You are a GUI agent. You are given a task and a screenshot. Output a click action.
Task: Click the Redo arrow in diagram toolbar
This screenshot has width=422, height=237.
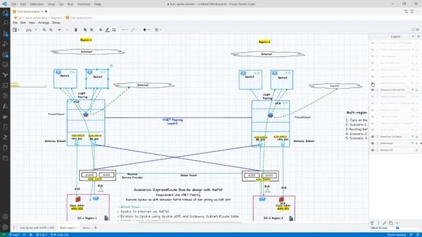(67, 30)
